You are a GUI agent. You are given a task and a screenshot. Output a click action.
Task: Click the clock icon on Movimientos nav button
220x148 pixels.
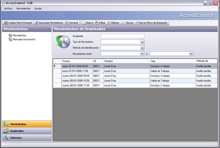click(6, 124)
